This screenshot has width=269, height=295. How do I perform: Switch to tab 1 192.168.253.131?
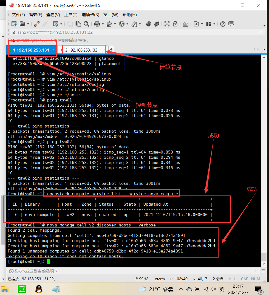(x=31, y=50)
